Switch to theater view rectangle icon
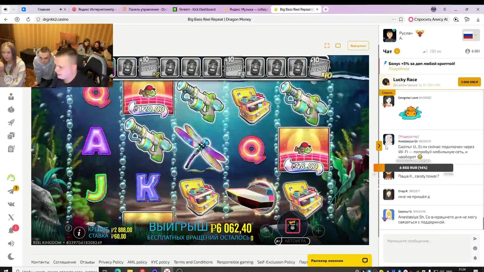Screen dimensions: 484x272 point(338,46)
